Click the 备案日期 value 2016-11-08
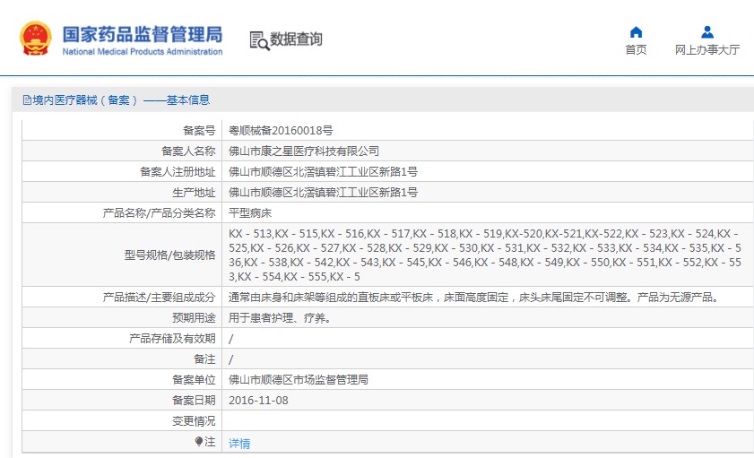Image resolution: width=754 pixels, height=458 pixels. (x=258, y=401)
